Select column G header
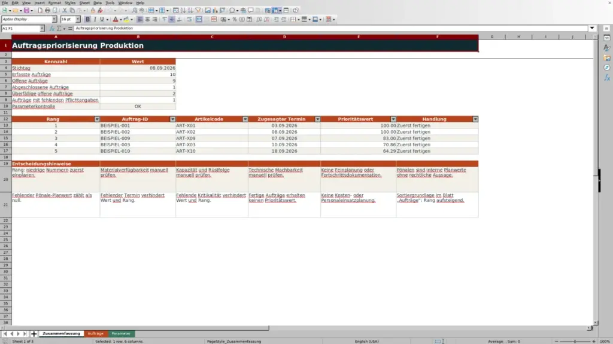 point(492,36)
